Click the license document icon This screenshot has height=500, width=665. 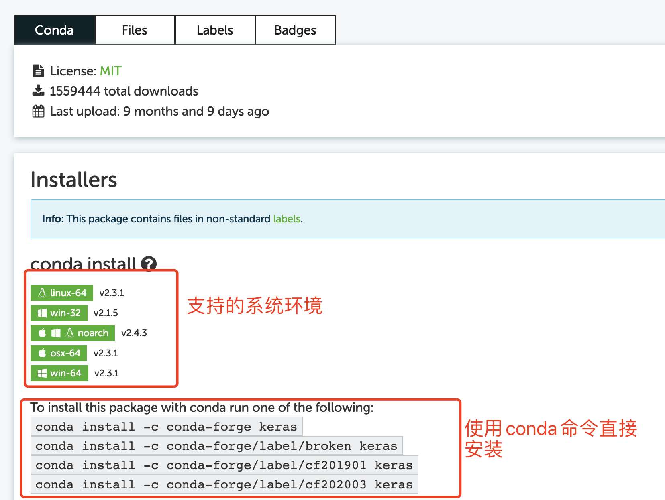(38, 71)
